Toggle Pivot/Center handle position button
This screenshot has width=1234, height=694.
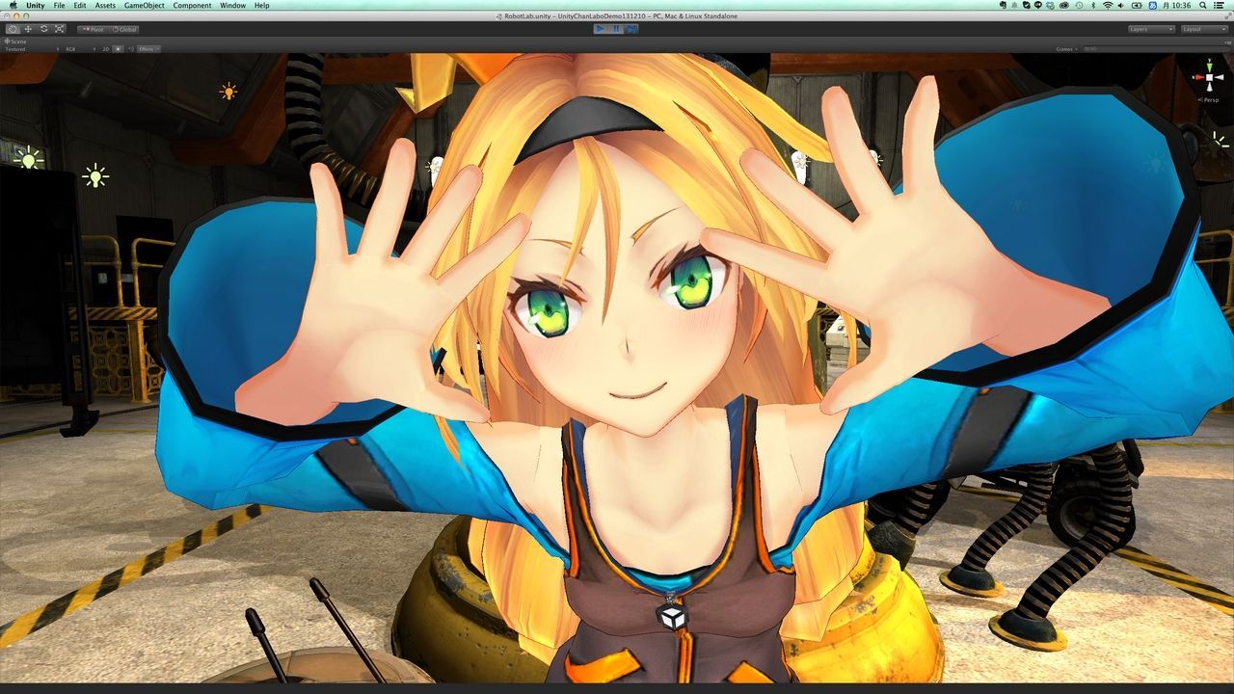coord(93,29)
